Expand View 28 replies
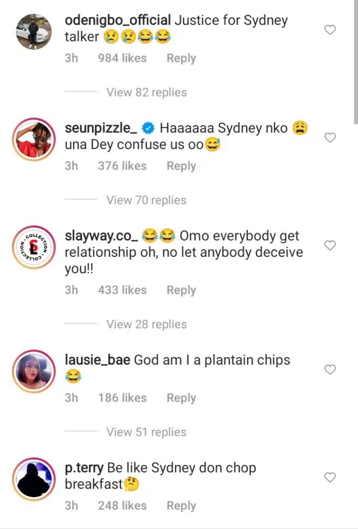Viewport: 358px width, 529px height. click(147, 324)
